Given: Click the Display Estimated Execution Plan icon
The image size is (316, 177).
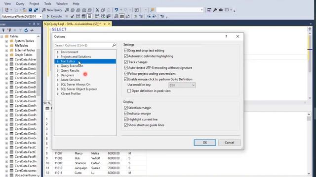Looking at the screenshot, I should 78,16.
